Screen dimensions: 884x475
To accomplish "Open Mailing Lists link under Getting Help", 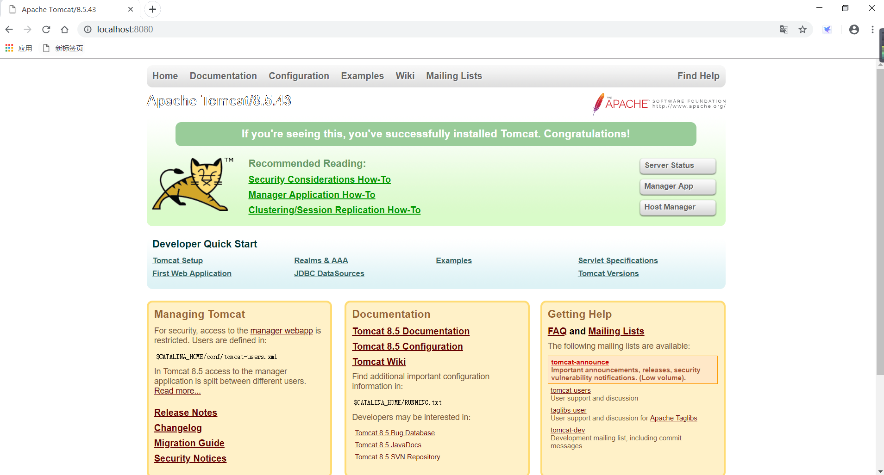I will (616, 331).
